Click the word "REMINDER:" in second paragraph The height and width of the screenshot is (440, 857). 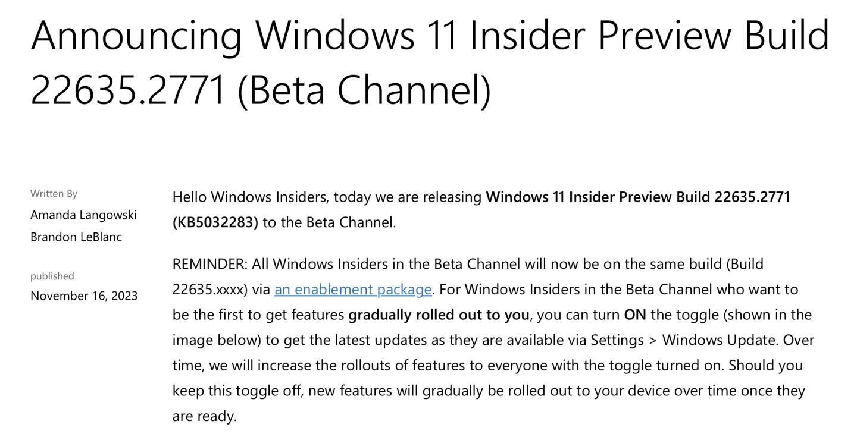tap(210, 264)
